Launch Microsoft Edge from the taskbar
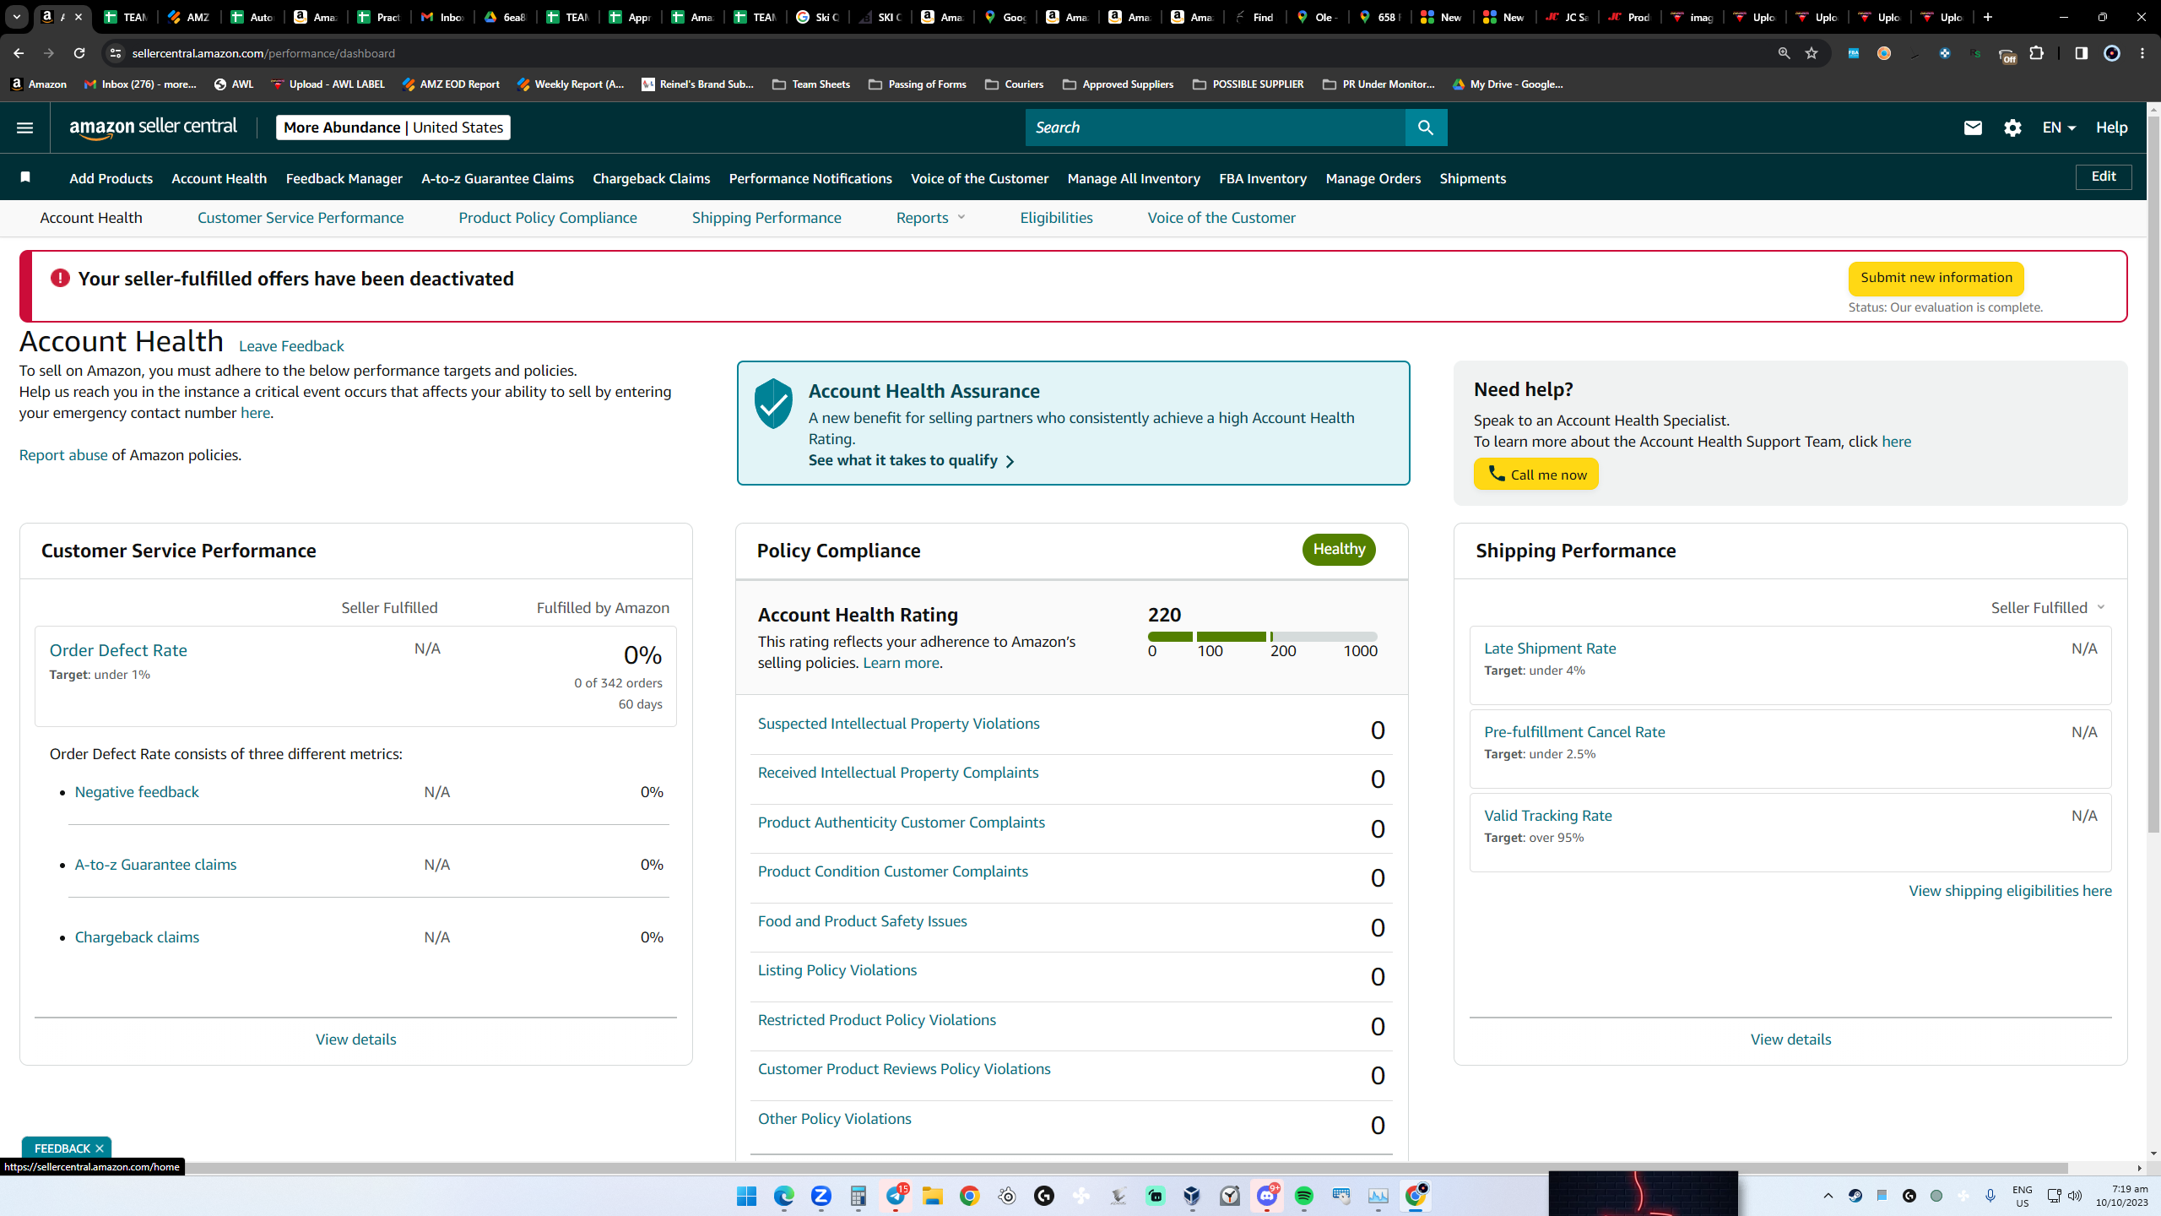 (x=783, y=1196)
